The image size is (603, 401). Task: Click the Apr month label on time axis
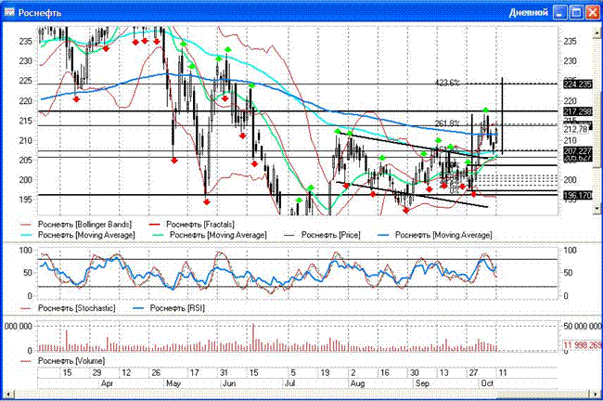(x=108, y=383)
